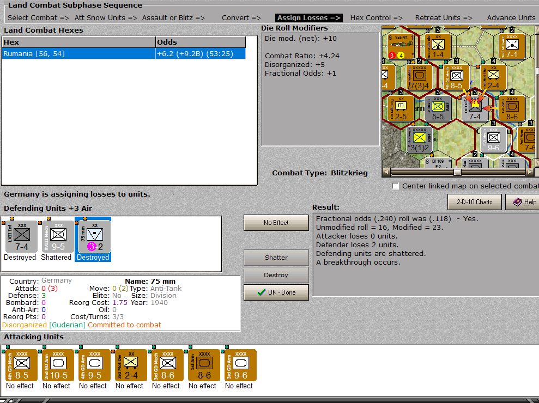Viewport: 539px width, 403px height.
Task: Click the 8-5 mech counter on map
Action: (x=456, y=77)
